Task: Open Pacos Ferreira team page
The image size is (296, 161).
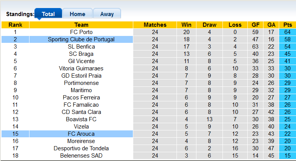Action: pos(81,98)
